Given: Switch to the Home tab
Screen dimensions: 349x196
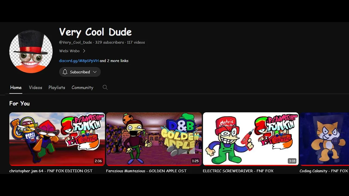Looking at the screenshot, I should (16, 87).
